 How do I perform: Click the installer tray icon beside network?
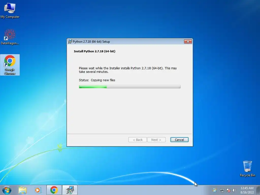click(215, 190)
